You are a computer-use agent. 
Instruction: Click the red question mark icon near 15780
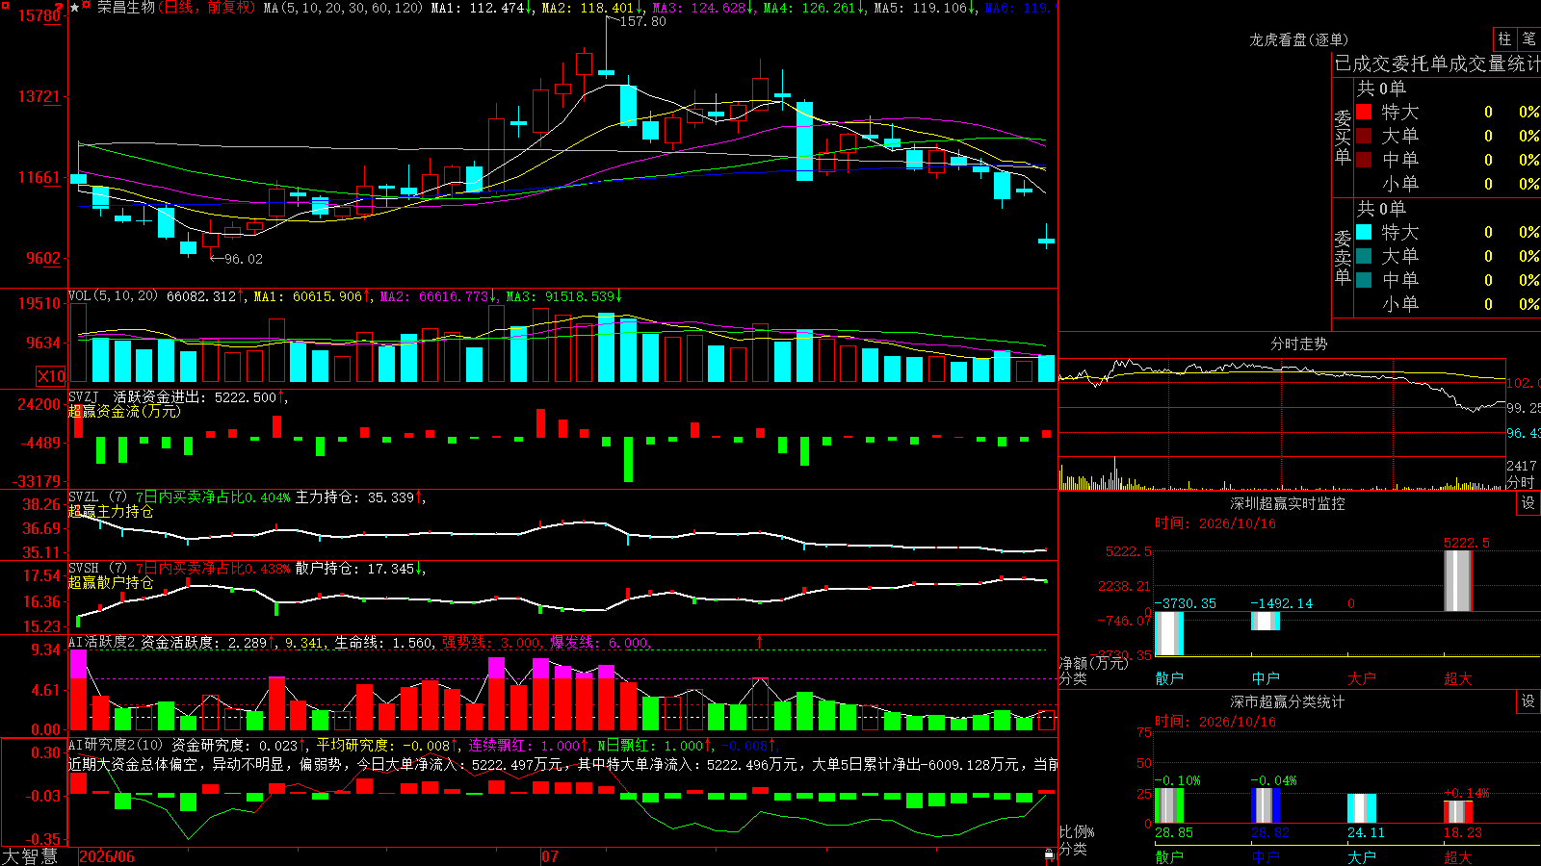[59, 7]
